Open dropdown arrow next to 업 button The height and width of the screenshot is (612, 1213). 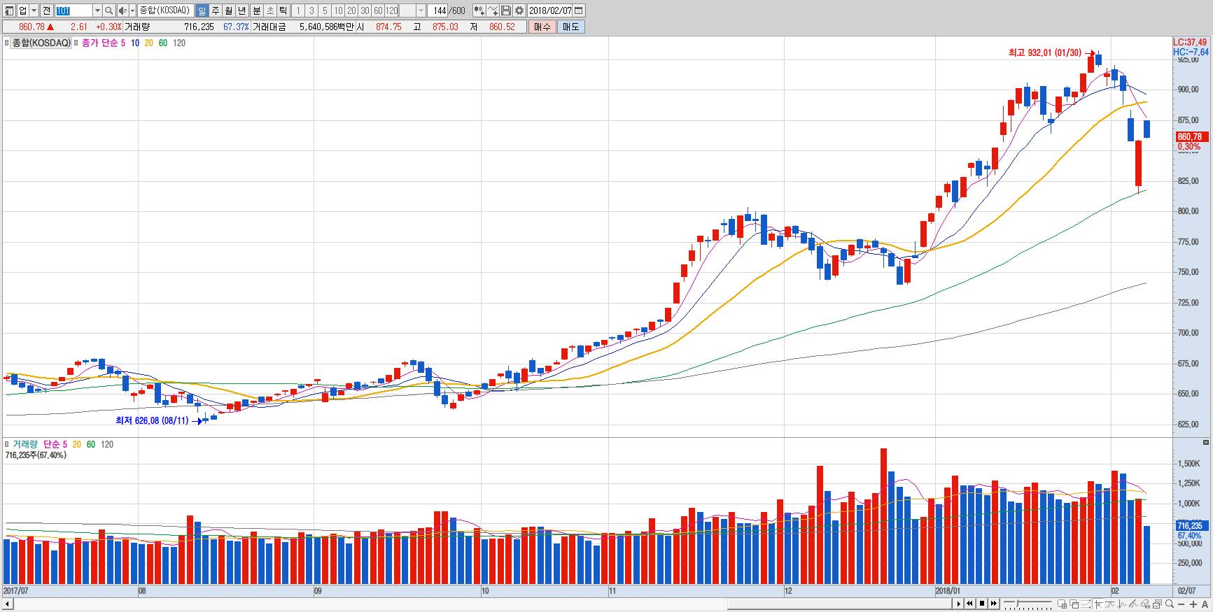click(34, 10)
